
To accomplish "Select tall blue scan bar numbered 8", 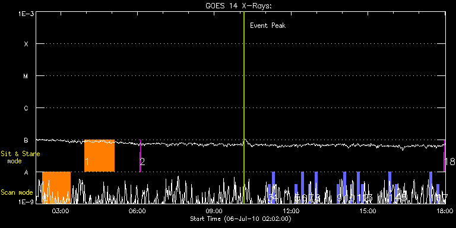I will (316, 188).
